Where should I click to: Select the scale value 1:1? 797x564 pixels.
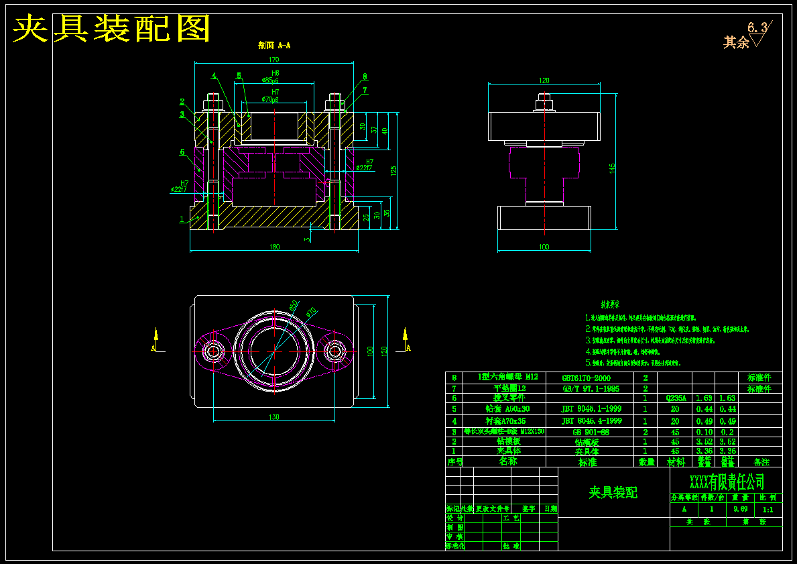pos(768,509)
